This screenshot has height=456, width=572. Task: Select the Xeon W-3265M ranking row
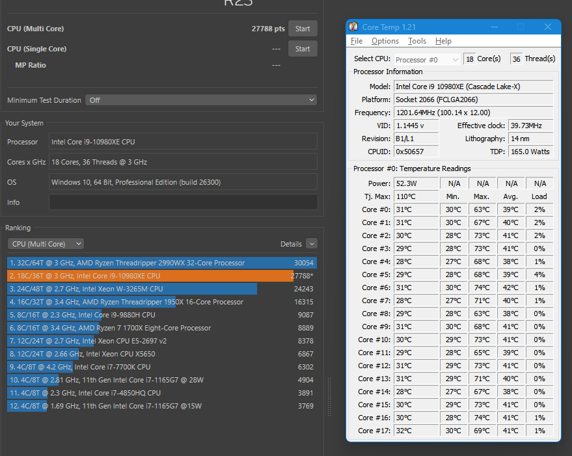[x=162, y=289]
